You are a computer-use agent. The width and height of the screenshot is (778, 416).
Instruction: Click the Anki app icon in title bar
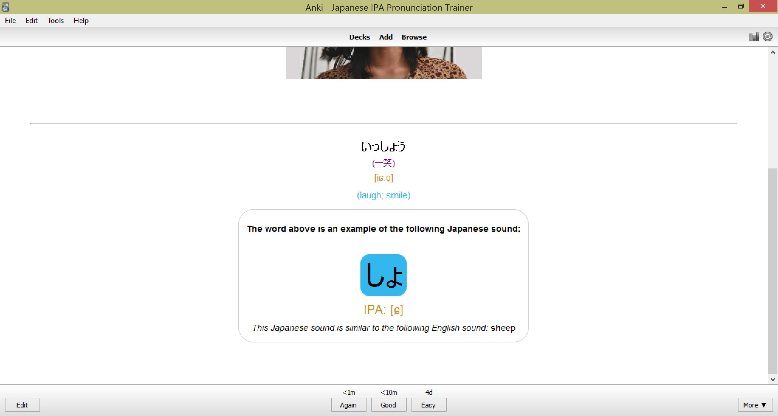(x=5, y=7)
